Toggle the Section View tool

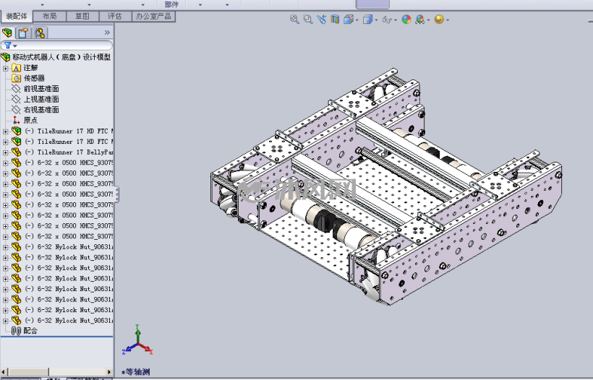coord(335,20)
